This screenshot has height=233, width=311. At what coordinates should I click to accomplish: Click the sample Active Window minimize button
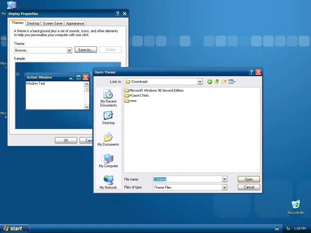click(71, 77)
